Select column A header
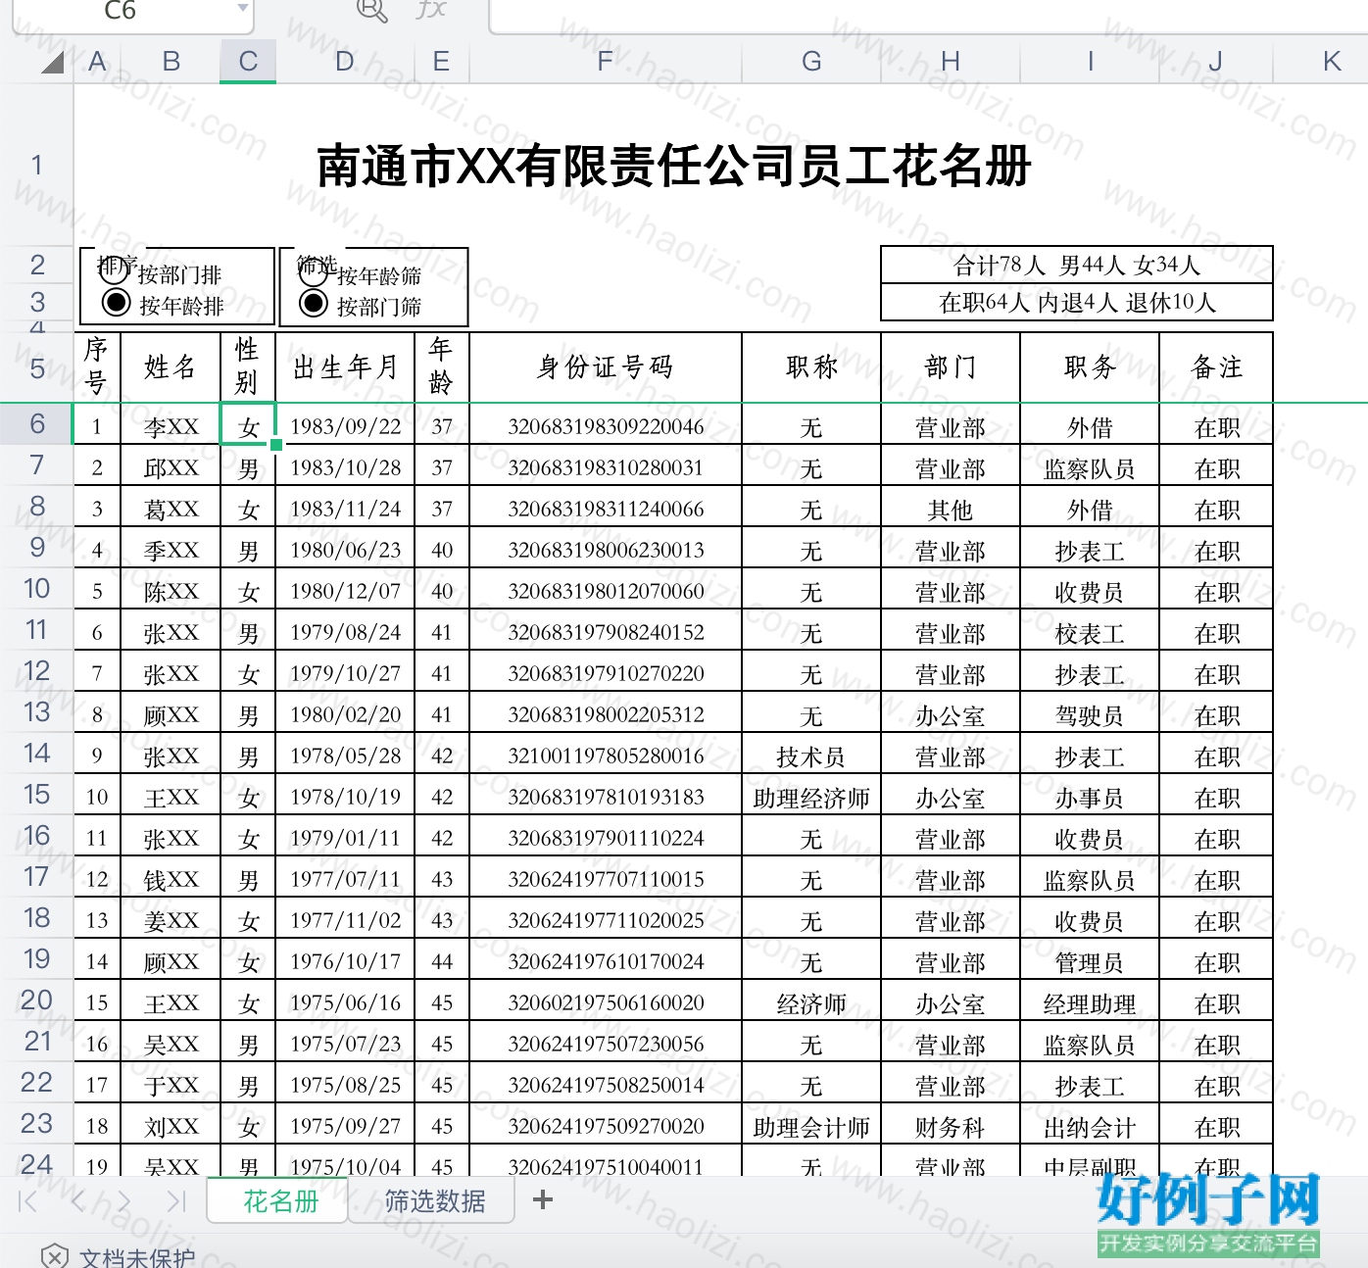This screenshot has width=1368, height=1268. [x=97, y=62]
